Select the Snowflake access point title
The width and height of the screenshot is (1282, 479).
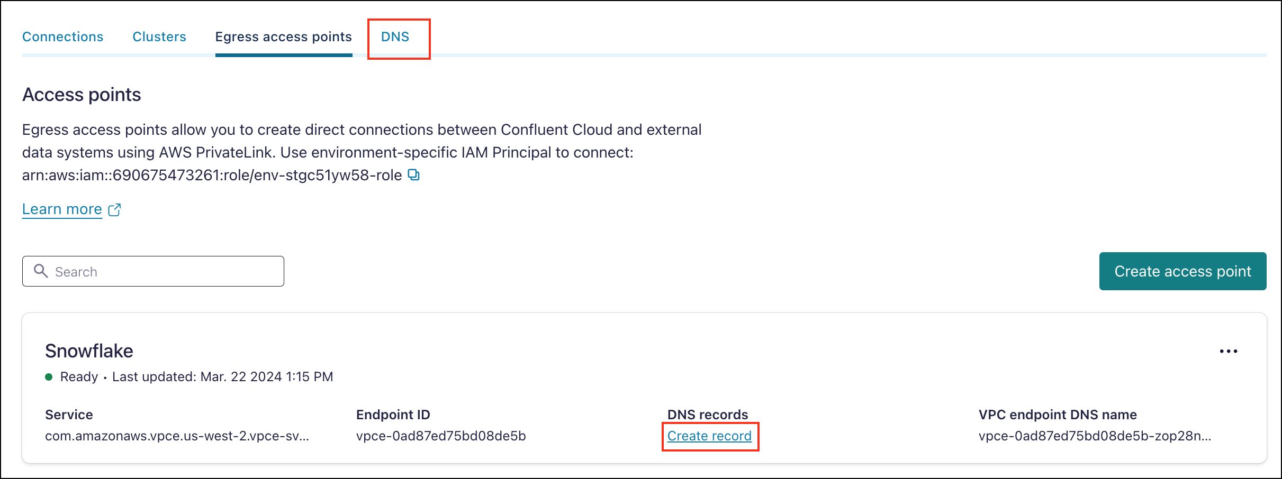click(89, 350)
